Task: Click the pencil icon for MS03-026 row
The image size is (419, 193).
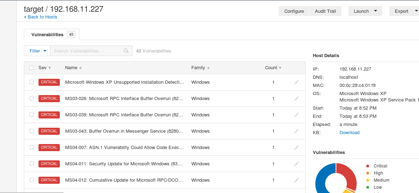Action: 296,99
